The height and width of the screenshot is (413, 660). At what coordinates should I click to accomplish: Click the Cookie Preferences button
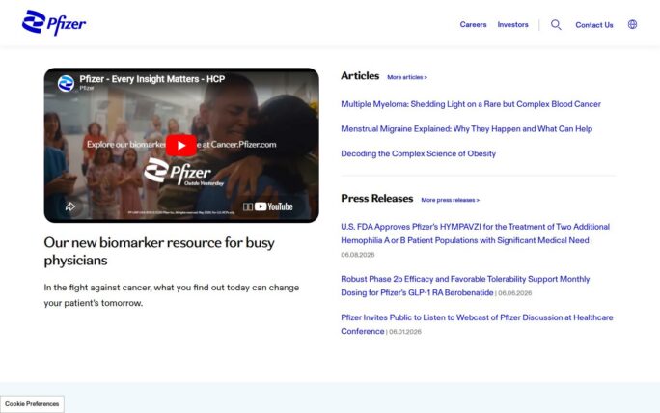pos(32,403)
